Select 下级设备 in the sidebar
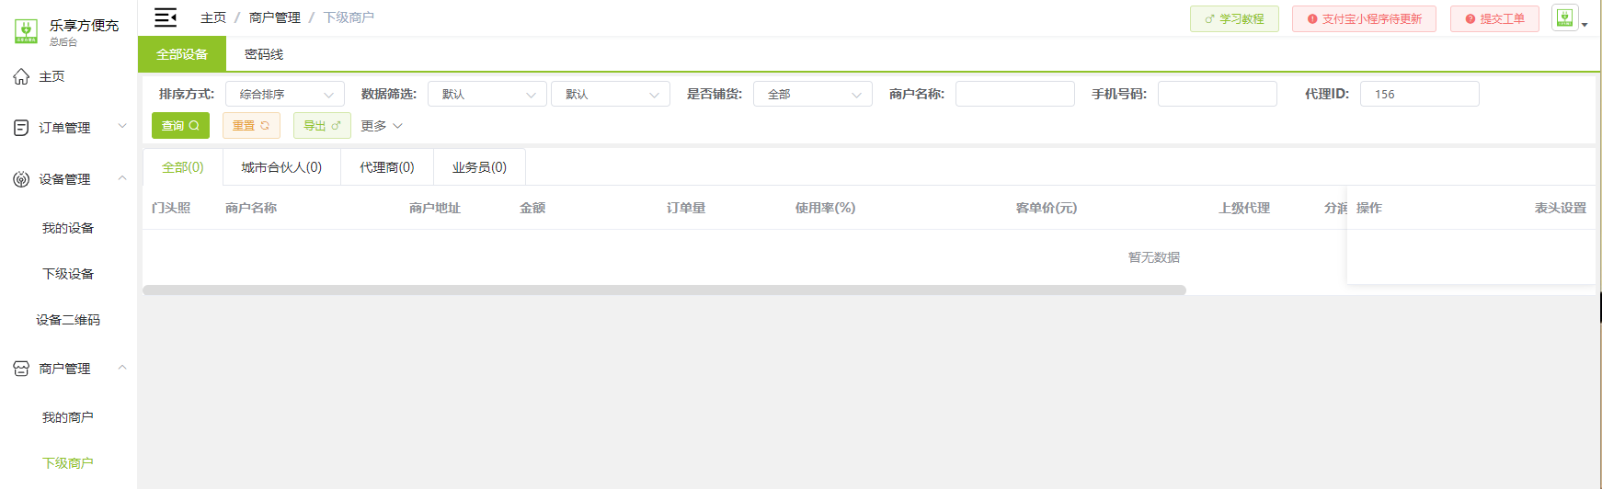Screen dimensions: 1602x489 coord(68,274)
